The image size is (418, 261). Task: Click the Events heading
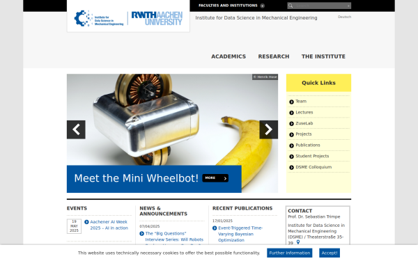(x=77, y=209)
